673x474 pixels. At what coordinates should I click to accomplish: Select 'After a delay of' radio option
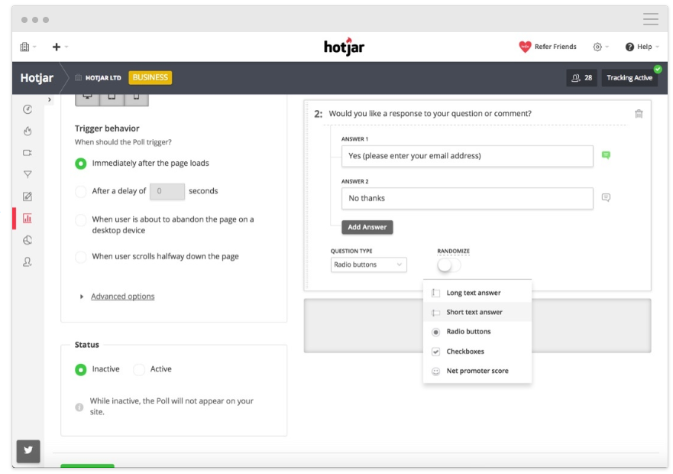click(81, 191)
